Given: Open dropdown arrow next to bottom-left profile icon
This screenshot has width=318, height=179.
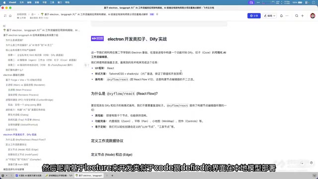Looking at the screenshot, I should pyautogui.click(x=6, y=176).
